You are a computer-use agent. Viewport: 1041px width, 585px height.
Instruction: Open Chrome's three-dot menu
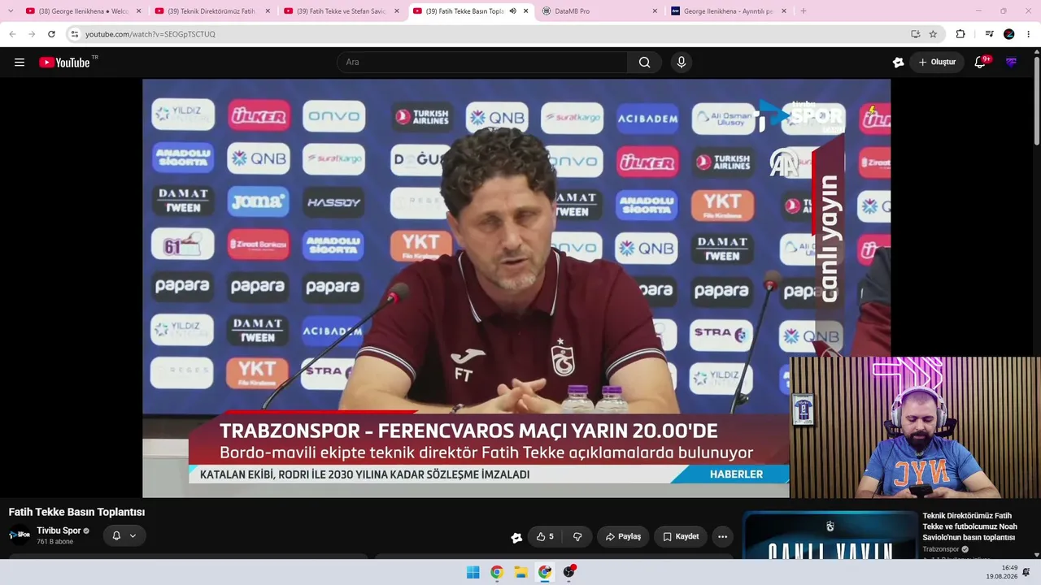point(1029,34)
